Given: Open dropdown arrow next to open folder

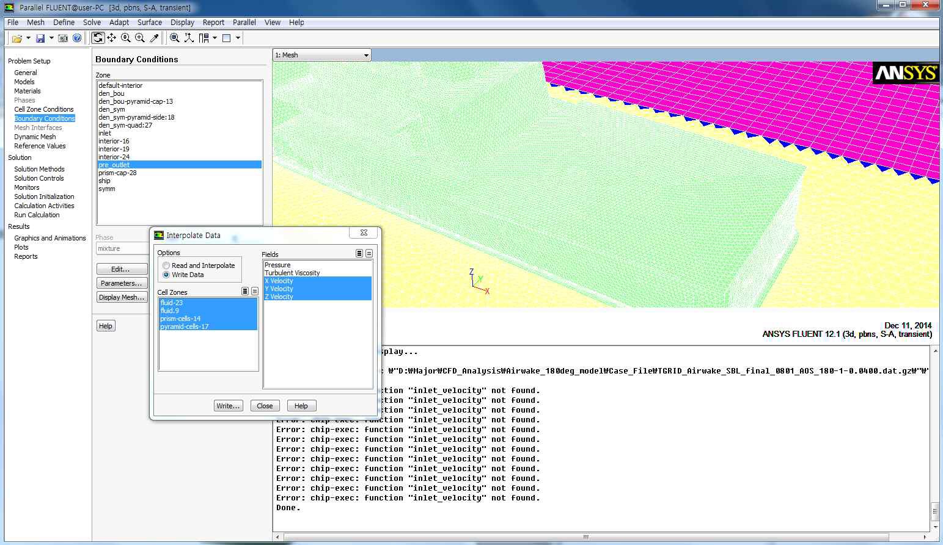Looking at the screenshot, I should (x=28, y=38).
